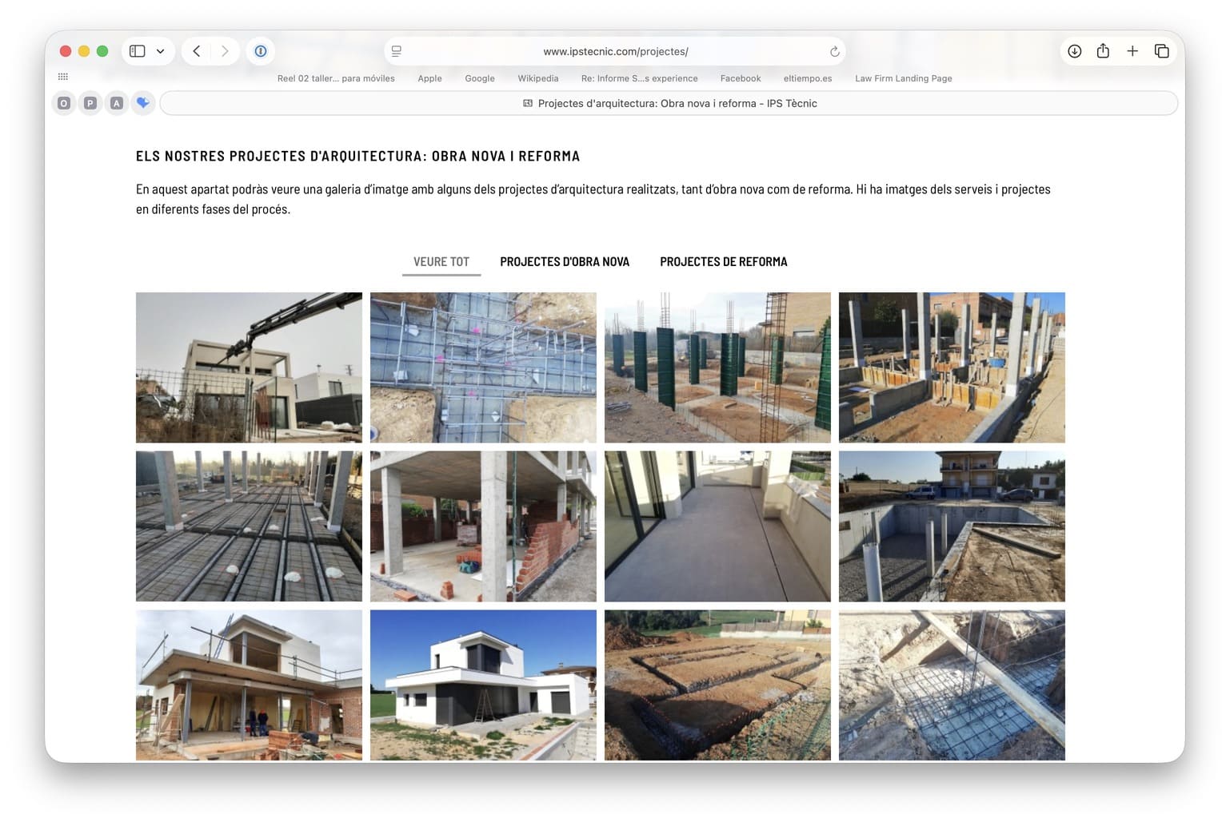Show the tab overview
Image resolution: width=1230 pixels, height=822 pixels.
pos(1161,51)
